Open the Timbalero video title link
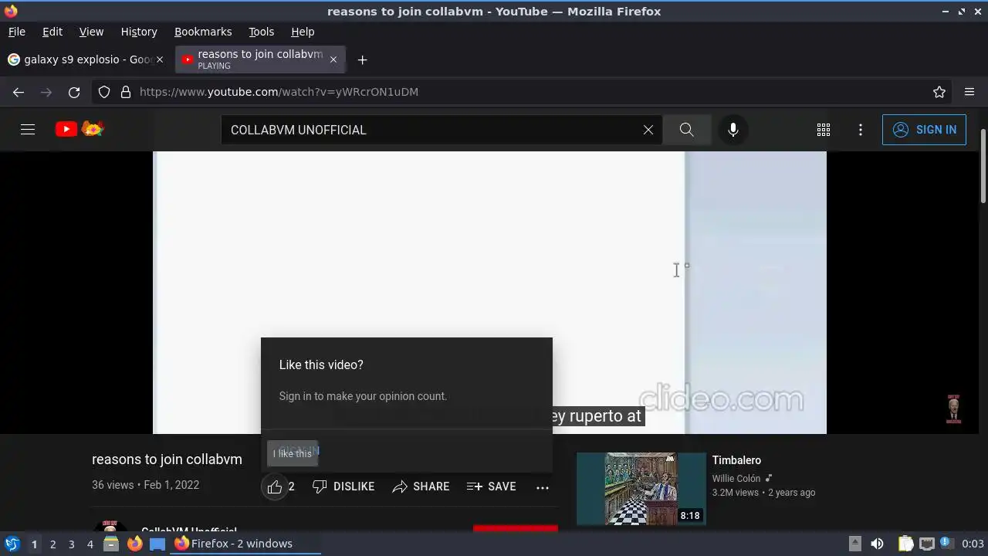This screenshot has height=556, width=988. click(x=736, y=460)
